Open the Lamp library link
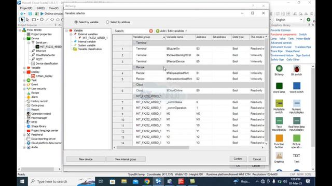 [x=273, y=39]
